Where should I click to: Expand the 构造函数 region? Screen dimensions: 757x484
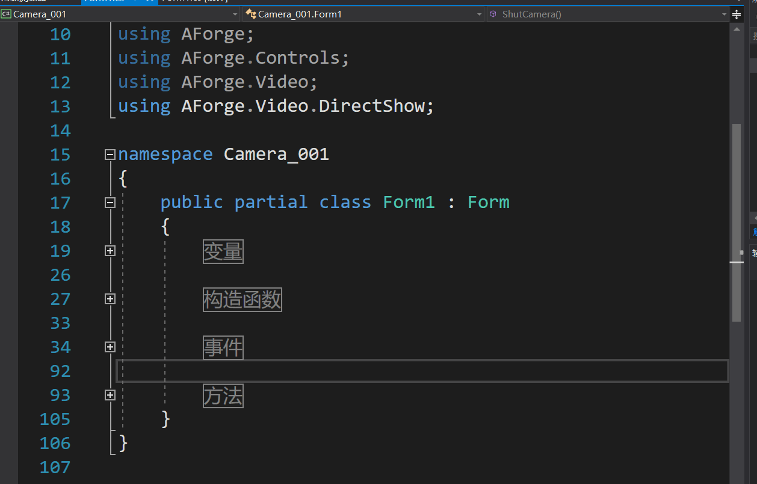(x=110, y=299)
